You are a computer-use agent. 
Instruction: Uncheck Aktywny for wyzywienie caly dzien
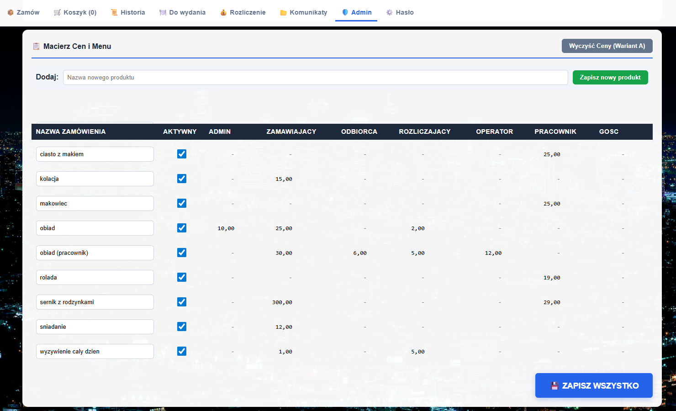(182, 351)
